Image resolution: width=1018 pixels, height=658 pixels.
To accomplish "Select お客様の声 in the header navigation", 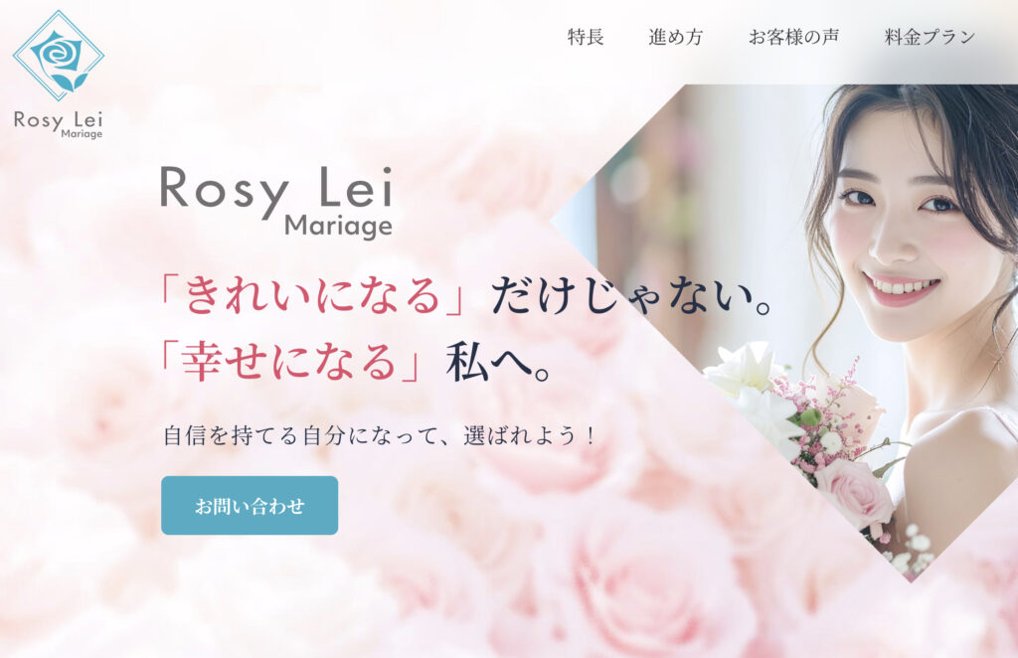I will [x=794, y=37].
